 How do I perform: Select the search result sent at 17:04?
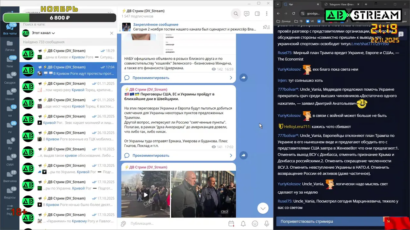click(x=68, y=70)
